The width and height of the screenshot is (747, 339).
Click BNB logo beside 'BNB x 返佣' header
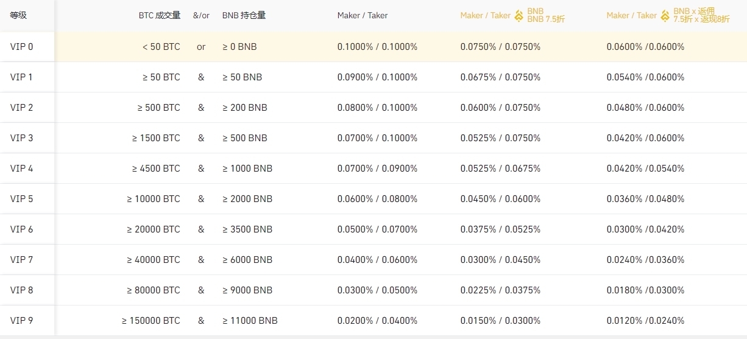665,16
